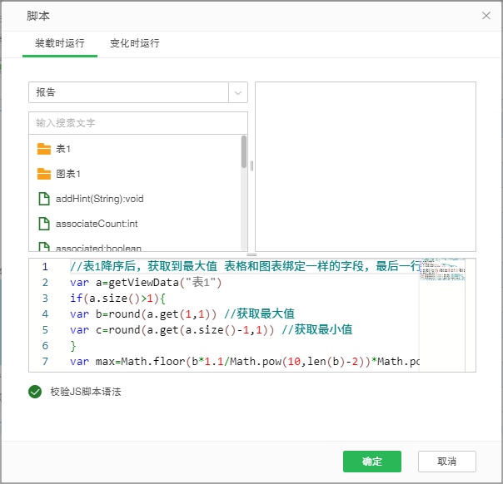Click the associateCount file icon
Image resolution: width=503 pixels, height=484 pixels.
[x=44, y=224]
